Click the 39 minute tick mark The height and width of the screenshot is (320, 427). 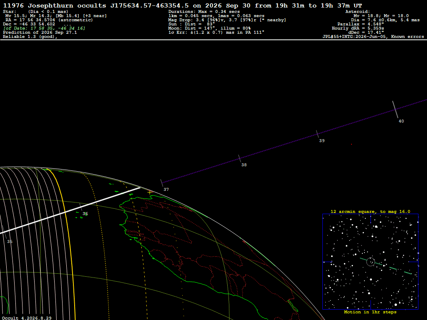click(x=317, y=134)
